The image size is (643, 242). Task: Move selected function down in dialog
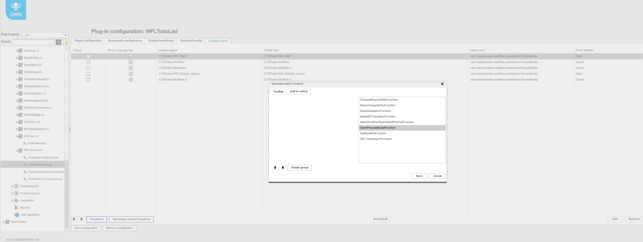[x=283, y=168]
